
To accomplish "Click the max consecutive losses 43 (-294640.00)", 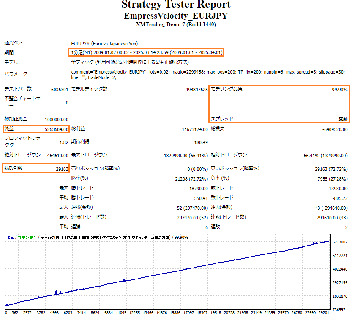I will pos(331,208).
